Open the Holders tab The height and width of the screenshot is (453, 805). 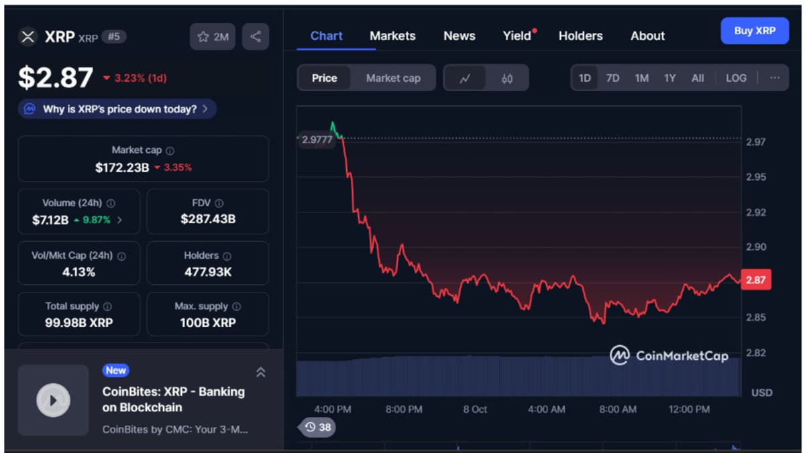(580, 36)
